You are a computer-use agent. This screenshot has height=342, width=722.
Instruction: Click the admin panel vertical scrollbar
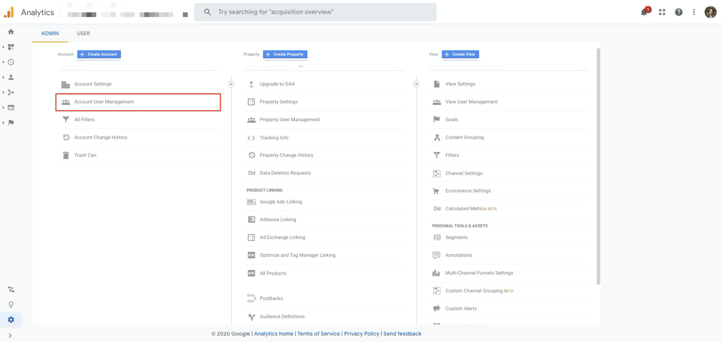click(x=598, y=167)
